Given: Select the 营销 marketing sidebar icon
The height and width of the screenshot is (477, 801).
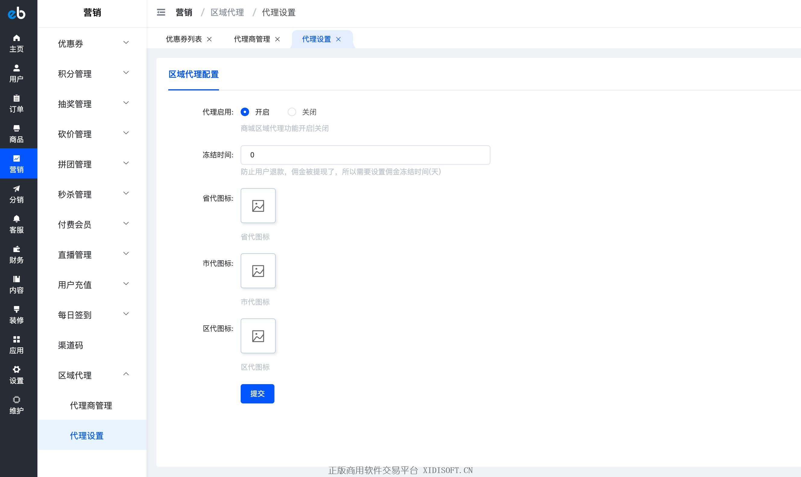Looking at the screenshot, I should click(x=16, y=163).
